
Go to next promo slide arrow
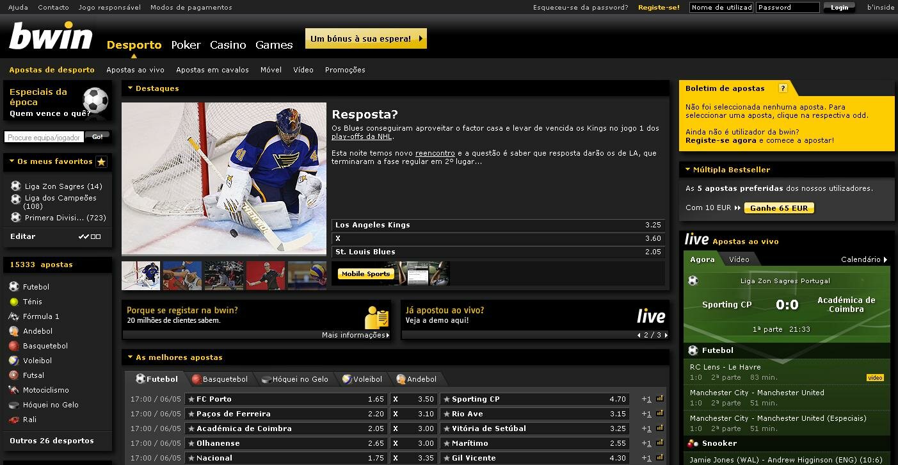(666, 335)
